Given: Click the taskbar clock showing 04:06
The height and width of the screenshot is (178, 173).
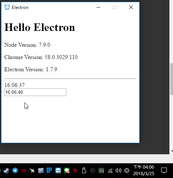Looking at the screenshot, I should pos(144,170).
